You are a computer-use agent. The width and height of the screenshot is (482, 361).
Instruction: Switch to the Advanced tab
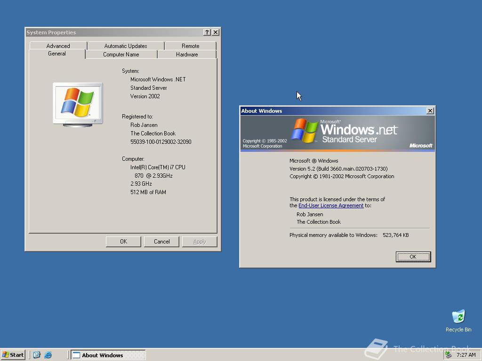pyautogui.click(x=58, y=46)
